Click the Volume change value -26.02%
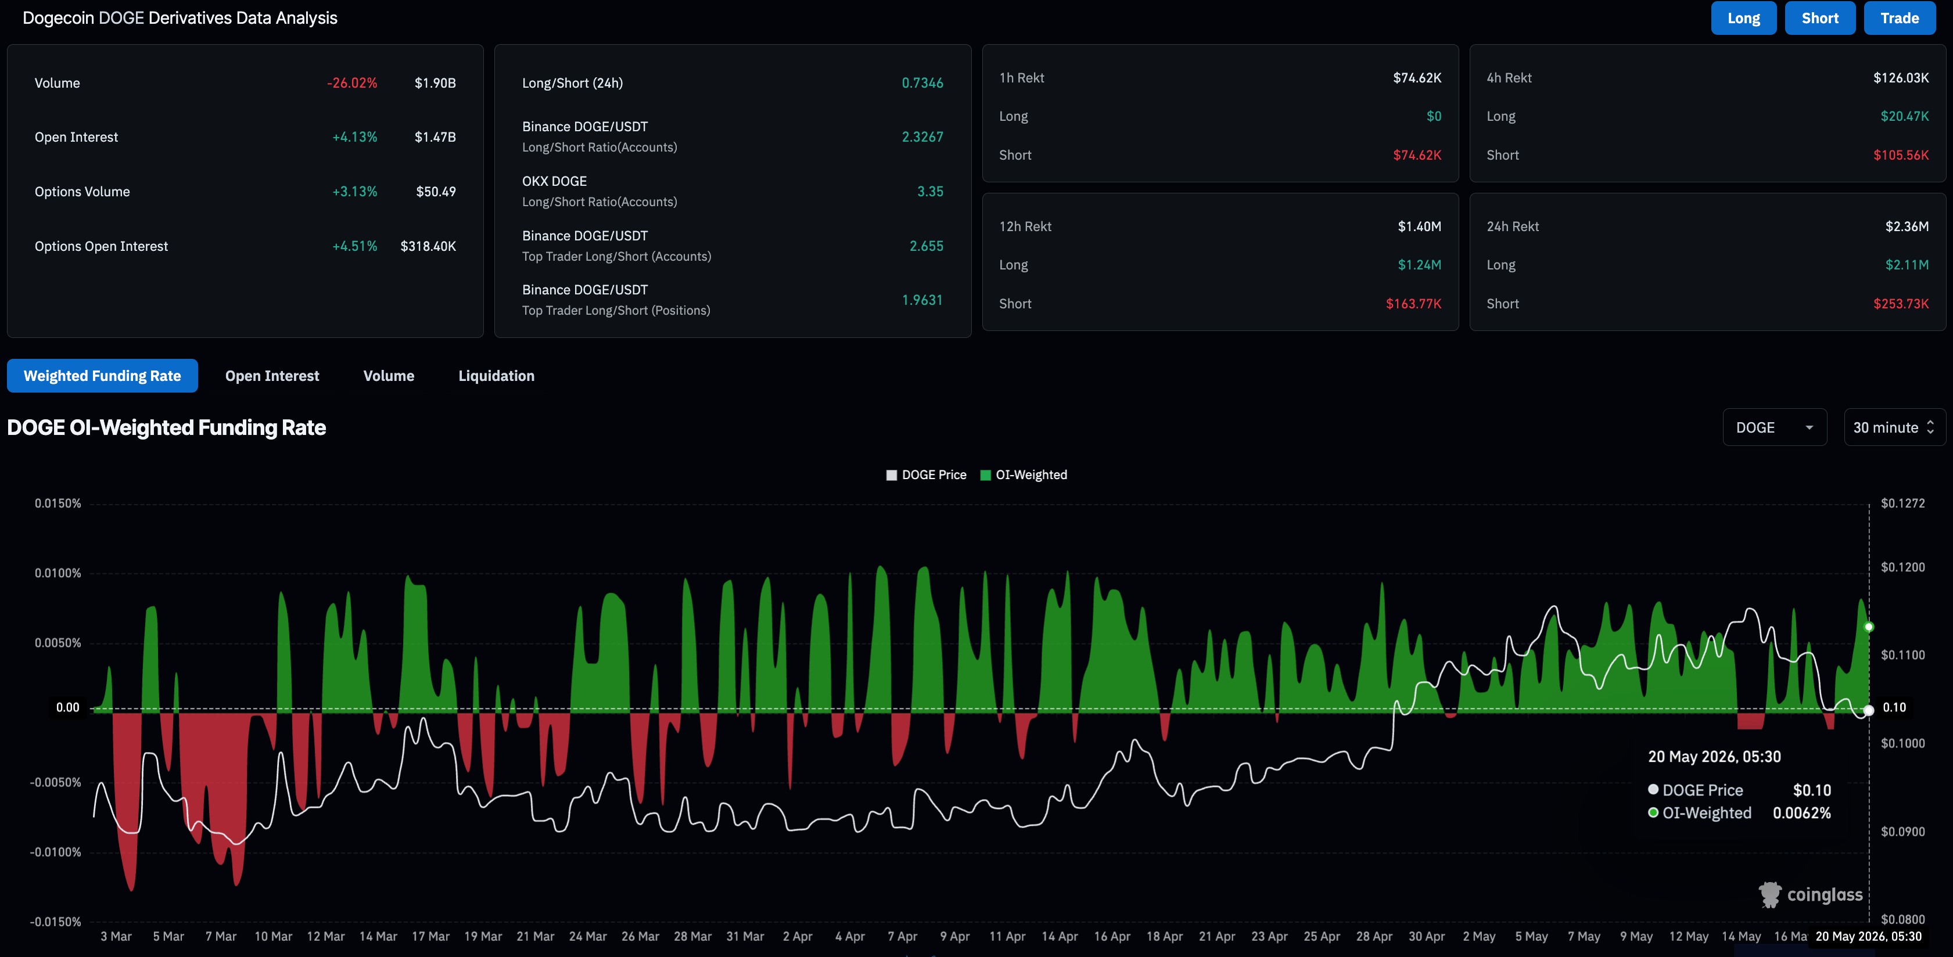The height and width of the screenshot is (957, 1953). coord(352,84)
